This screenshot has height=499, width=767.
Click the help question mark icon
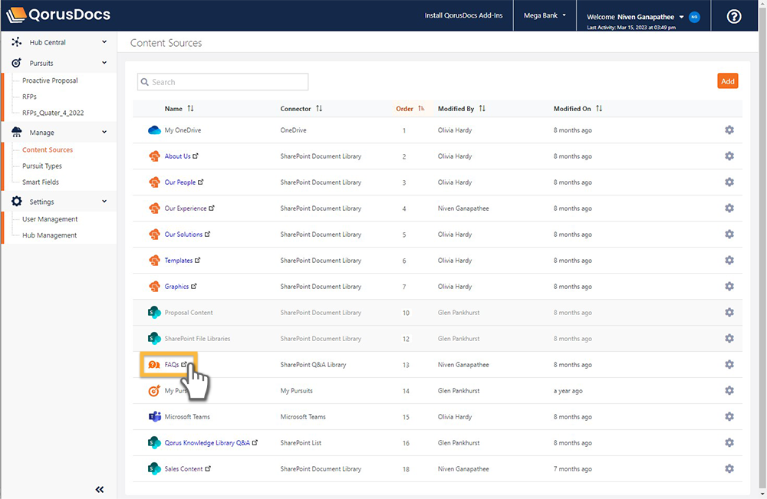734,16
